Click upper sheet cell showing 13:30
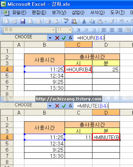 [x=44, y=88]
